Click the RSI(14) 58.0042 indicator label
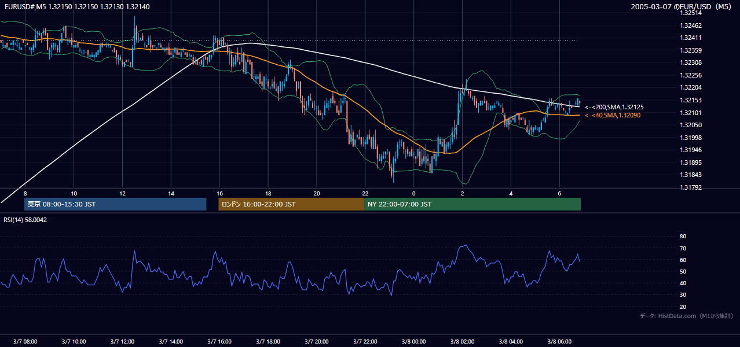Screen dimensions: 740x347 tap(25, 220)
